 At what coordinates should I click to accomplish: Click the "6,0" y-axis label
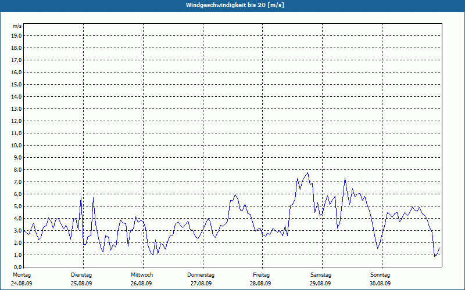pyautogui.click(x=17, y=194)
